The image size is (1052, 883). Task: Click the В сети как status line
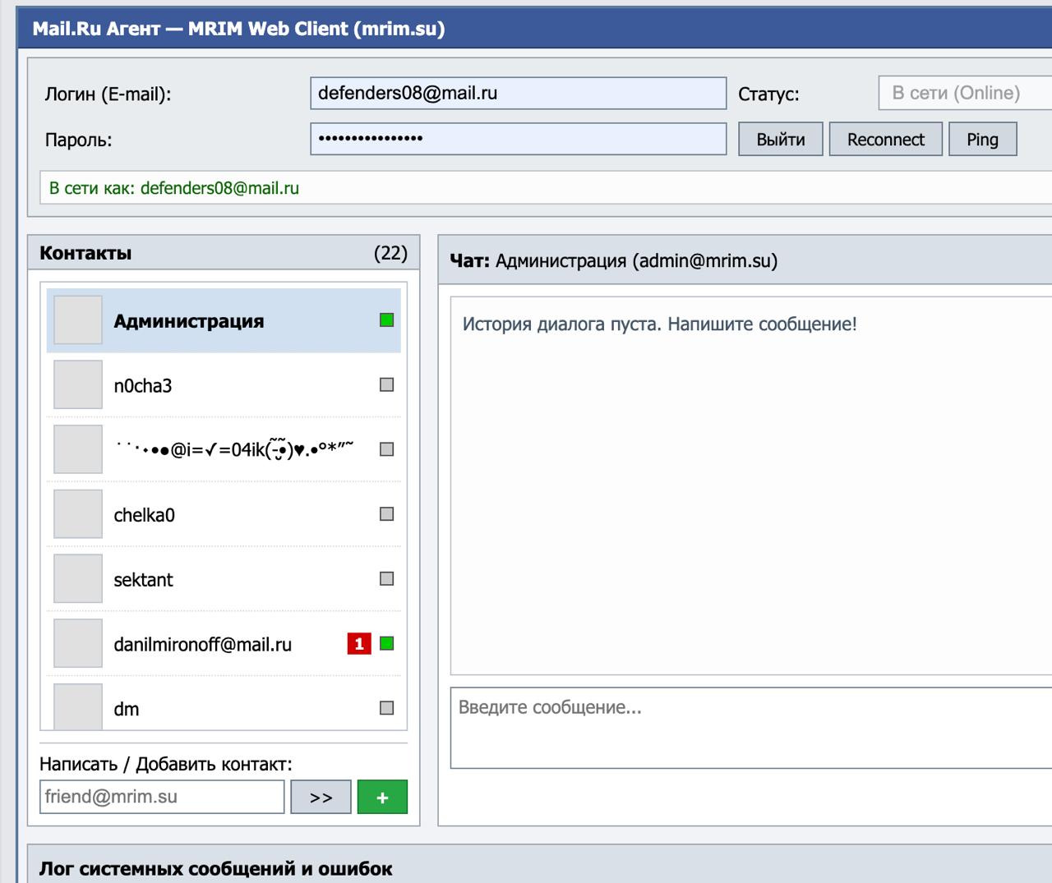click(174, 188)
